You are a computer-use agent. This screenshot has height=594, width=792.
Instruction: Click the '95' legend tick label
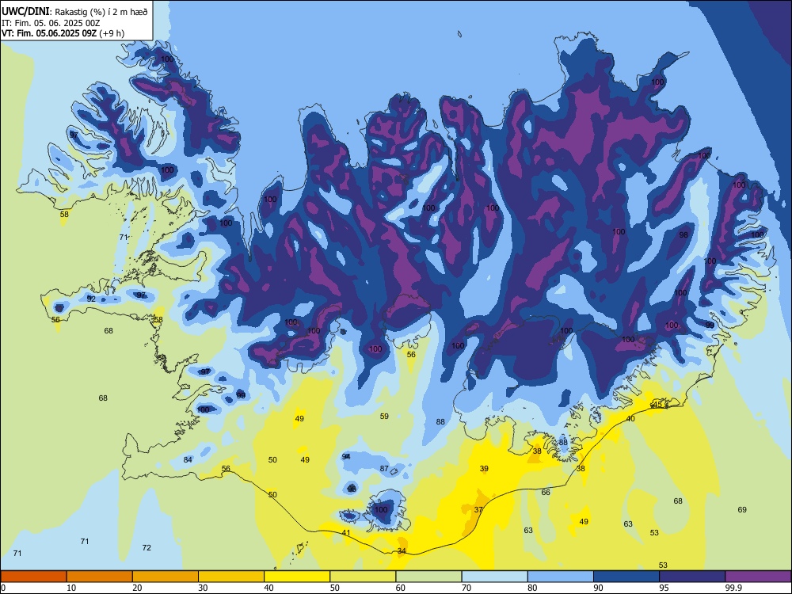pos(664,588)
